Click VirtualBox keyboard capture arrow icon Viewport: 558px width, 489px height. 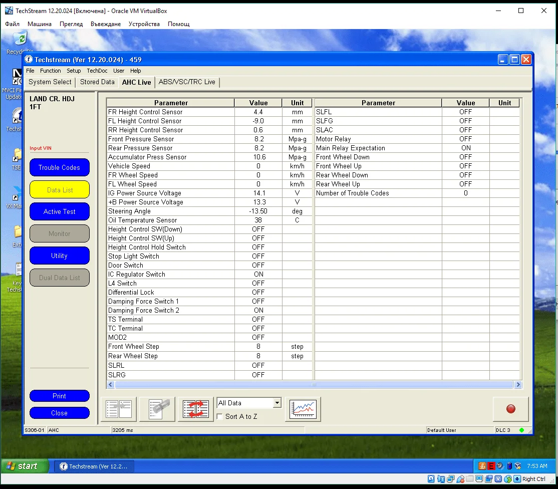pos(517,479)
